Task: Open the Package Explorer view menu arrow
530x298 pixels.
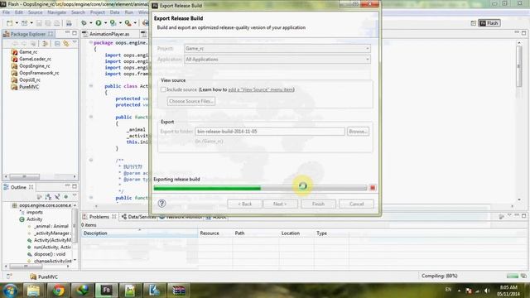Action: 75,43
